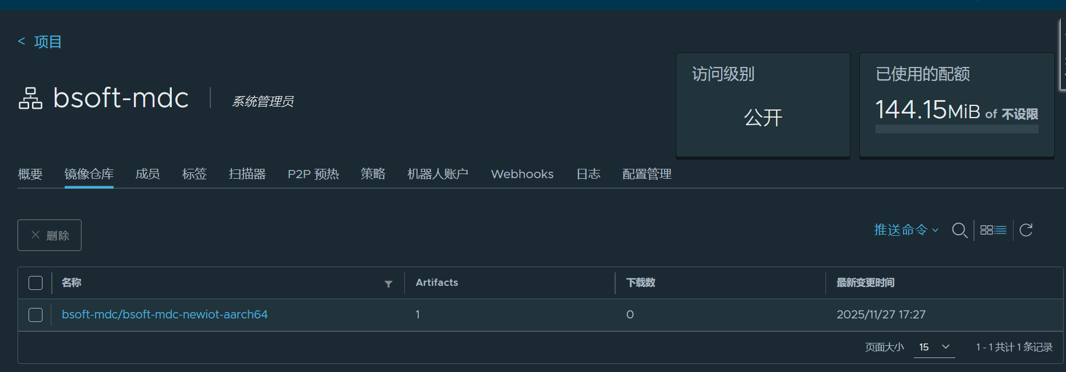Screen dimensions: 1066x372
Task: Click the 144.15MiB quota value
Action: point(928,110)
